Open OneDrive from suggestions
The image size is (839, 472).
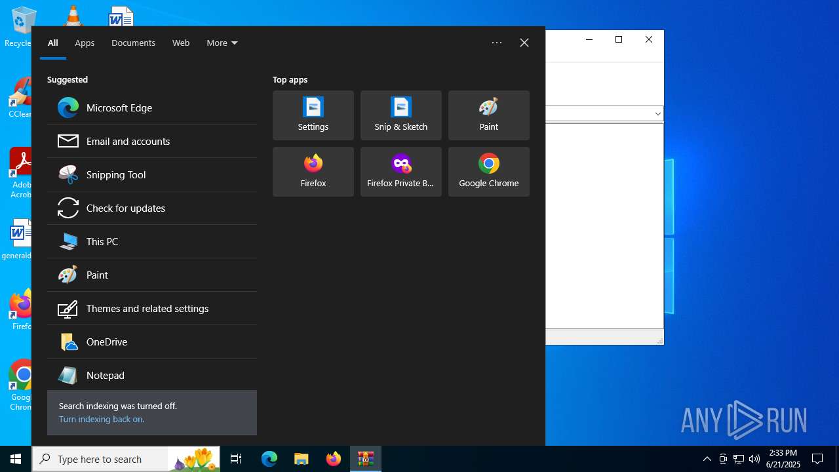pos(152,342)
